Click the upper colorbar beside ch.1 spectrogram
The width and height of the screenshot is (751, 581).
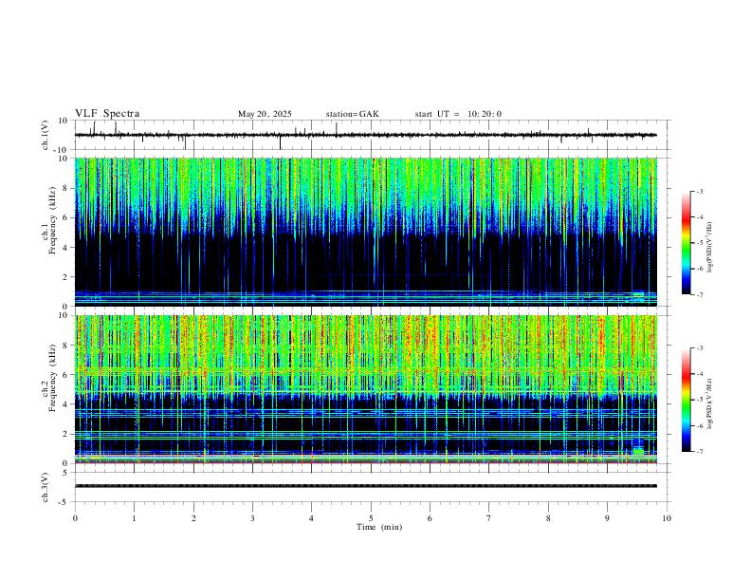pos(686,243)
